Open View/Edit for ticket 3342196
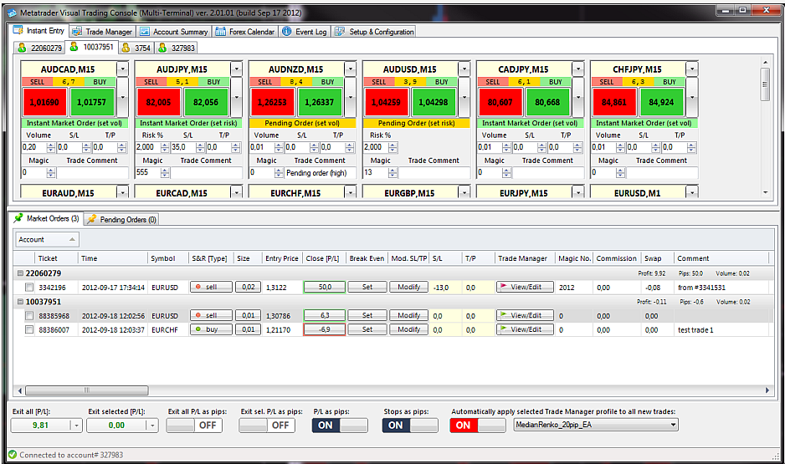The height and width of the screenshot is (464, 785). [x=525, y=287]
